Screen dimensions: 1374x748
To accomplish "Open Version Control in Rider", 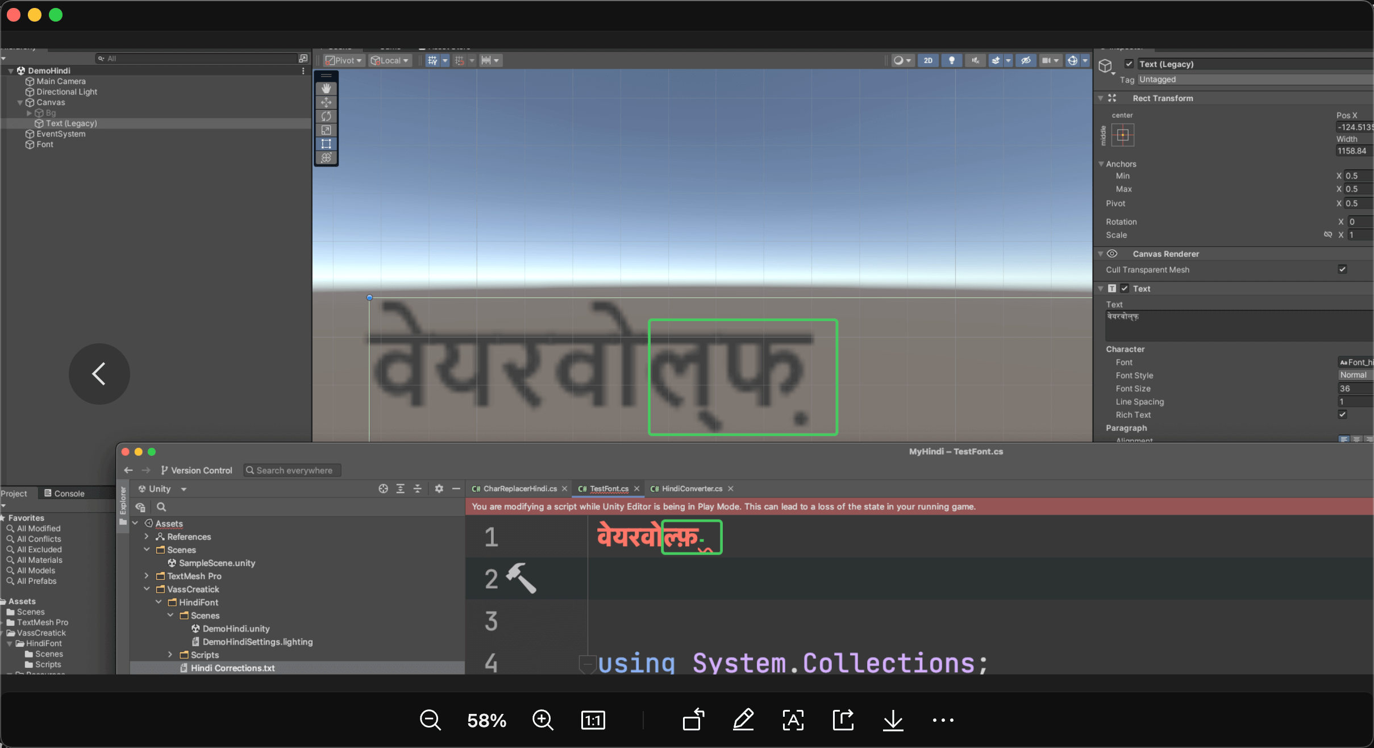I will click(x=195, y=470).
